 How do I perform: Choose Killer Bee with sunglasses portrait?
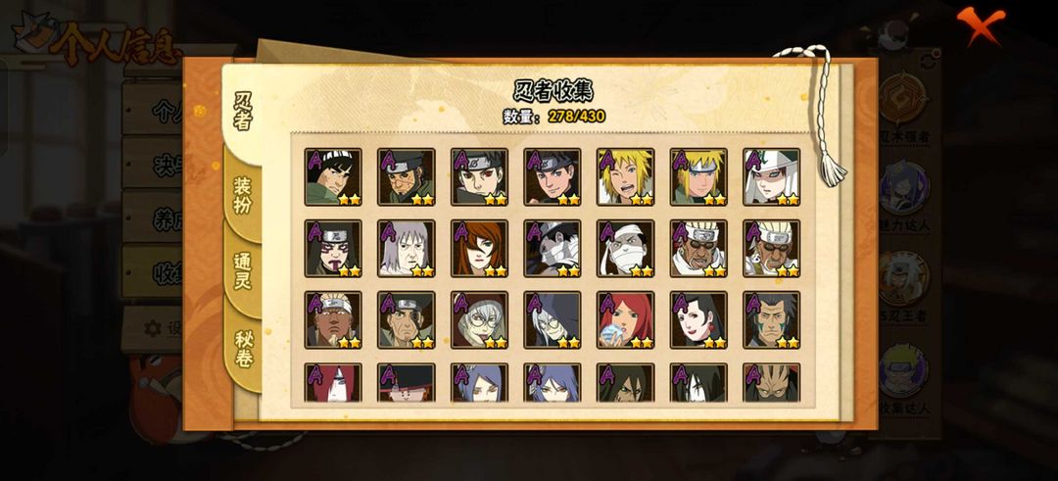[698, 248]
